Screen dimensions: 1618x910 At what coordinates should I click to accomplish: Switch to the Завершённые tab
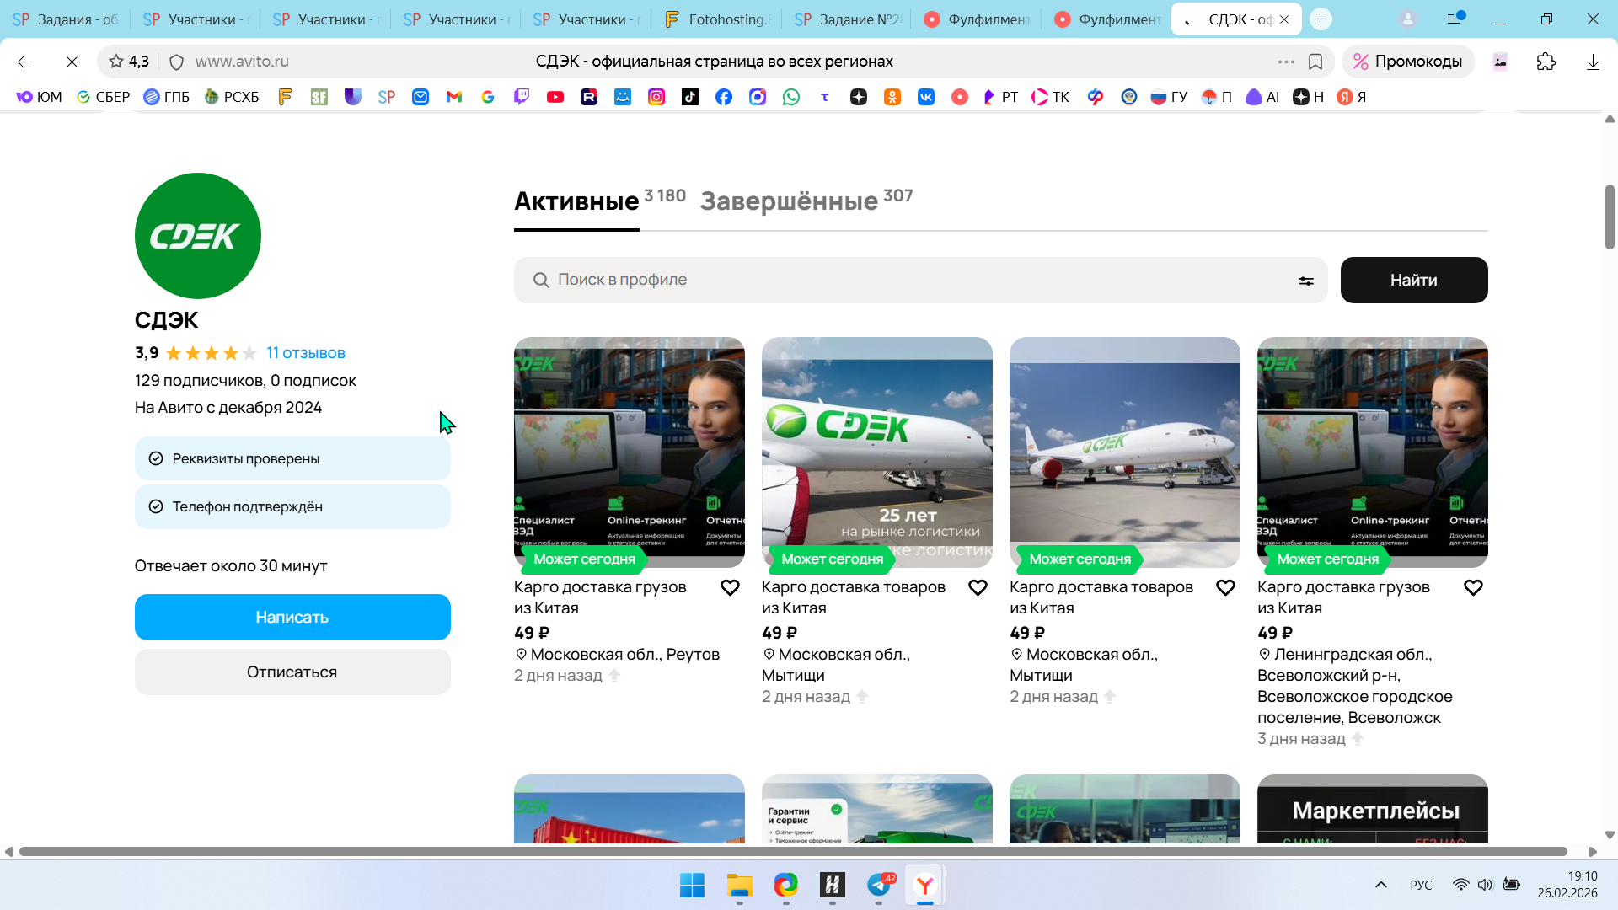click(x=789, y=201)
